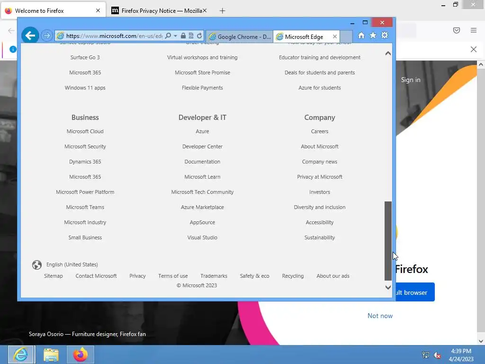
Task: Click the IE Home icon
Action: coord(361,35)
